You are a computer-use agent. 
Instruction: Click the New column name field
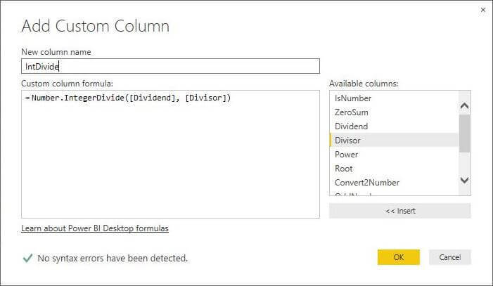pyautogui.click(x=170, y=66)
